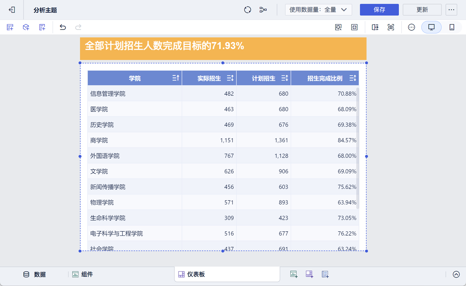Select the 新闻传播学院 cell
Screen dimensions: 466x286
(135, 187)
